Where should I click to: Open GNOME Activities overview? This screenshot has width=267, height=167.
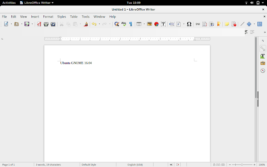pos(9,3)
